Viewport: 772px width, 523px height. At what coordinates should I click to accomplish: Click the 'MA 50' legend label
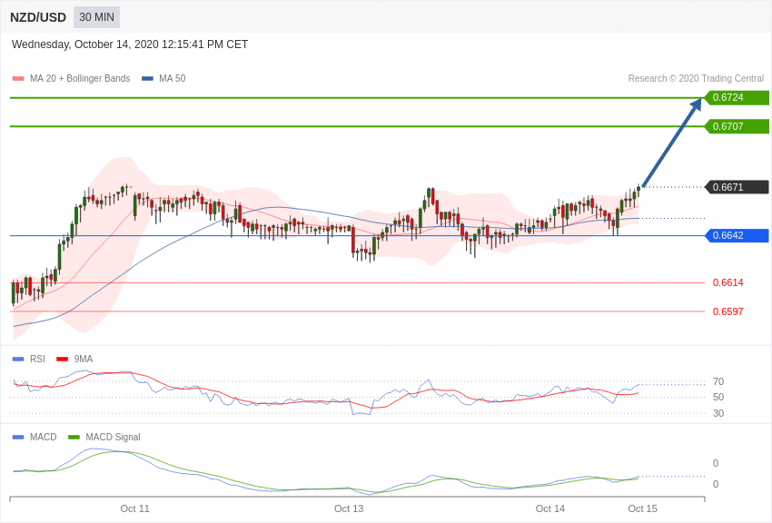172,78
